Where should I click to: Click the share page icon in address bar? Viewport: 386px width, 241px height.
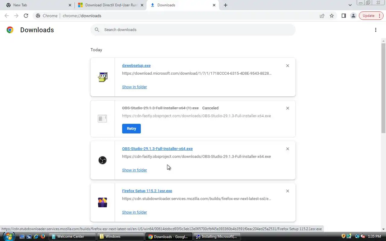click(x=322, y=16)
